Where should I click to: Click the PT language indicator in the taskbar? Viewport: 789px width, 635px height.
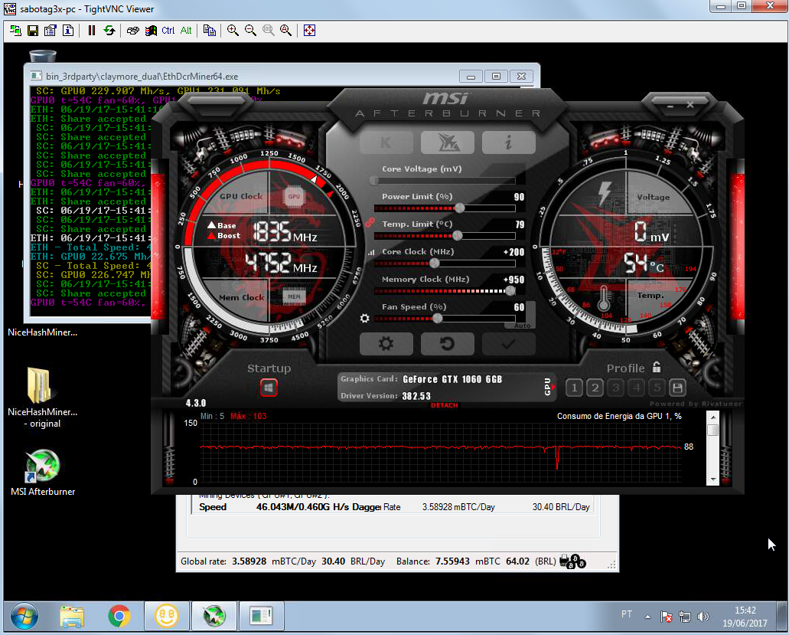coord(627,614)
